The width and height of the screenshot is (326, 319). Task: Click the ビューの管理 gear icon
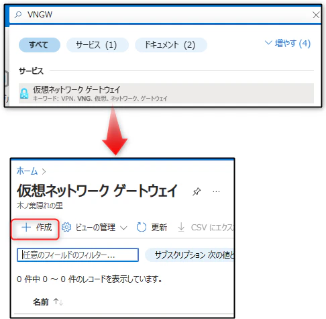point(66,227)
